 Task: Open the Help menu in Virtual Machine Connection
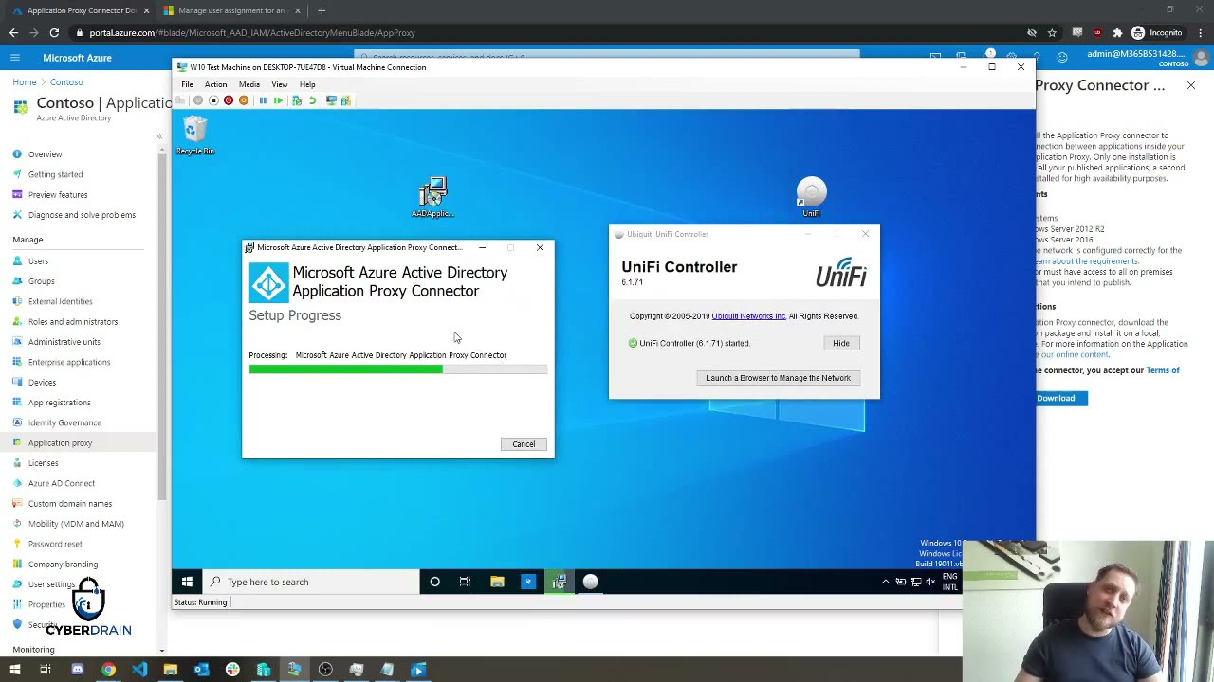pyautogui.click(x=307, y=84)
